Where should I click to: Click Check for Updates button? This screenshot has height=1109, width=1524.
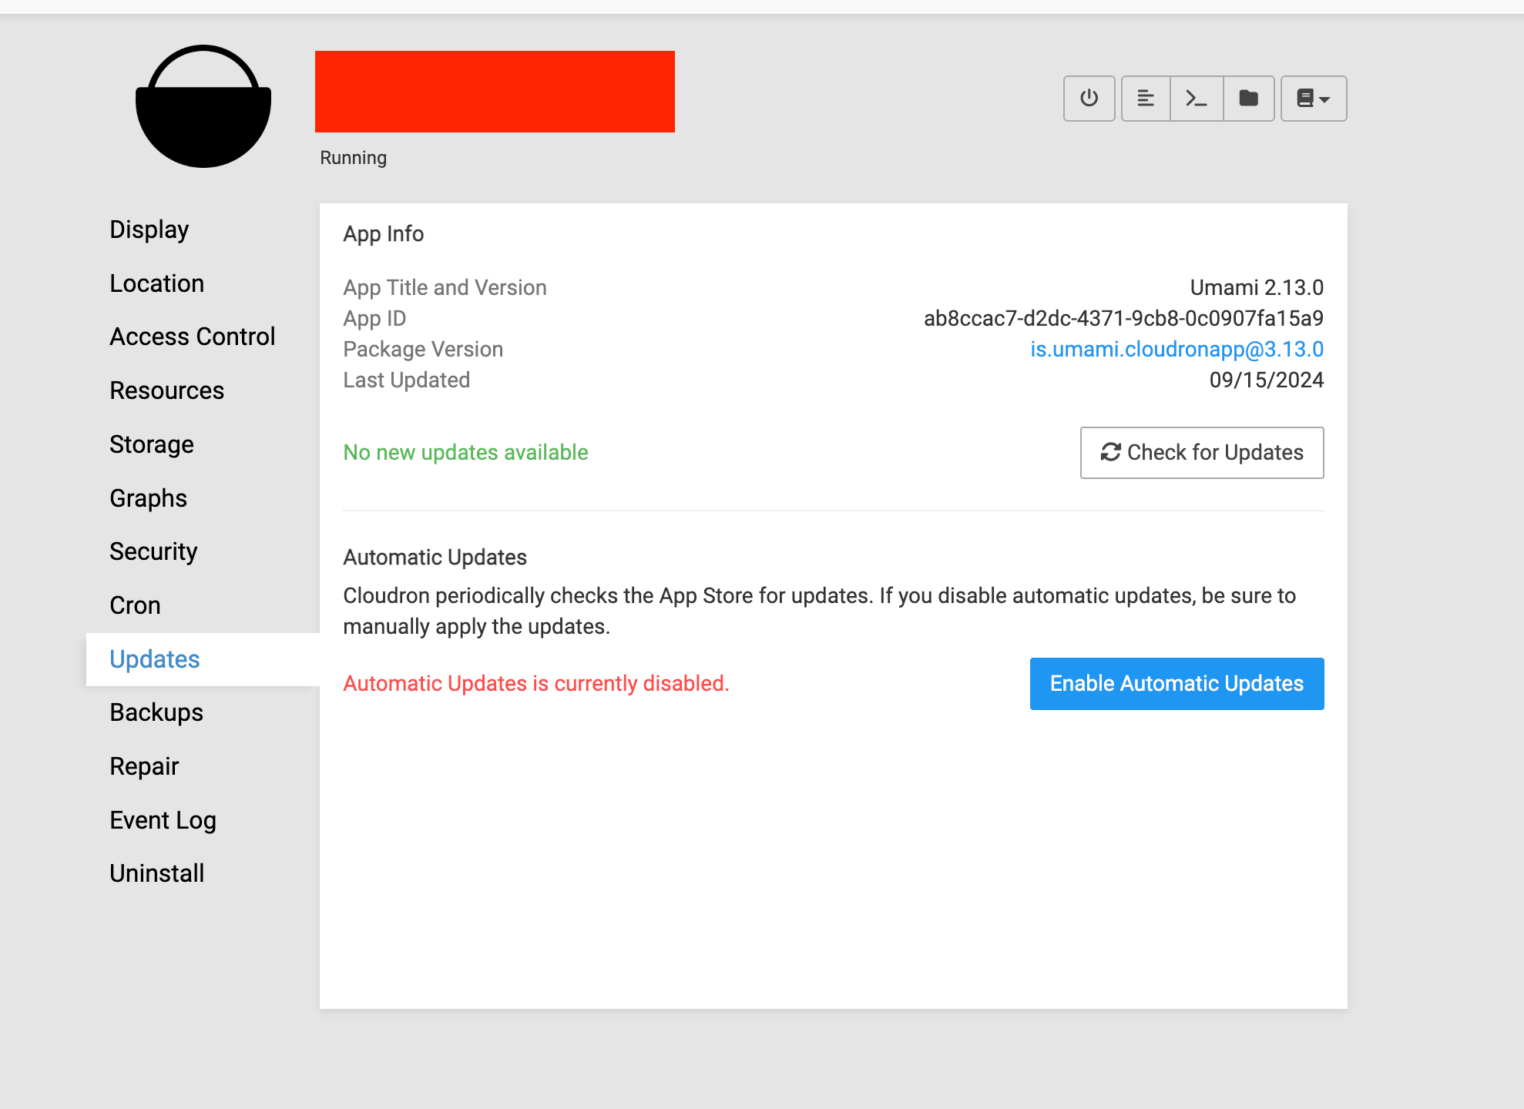[x=1202, y=453]
